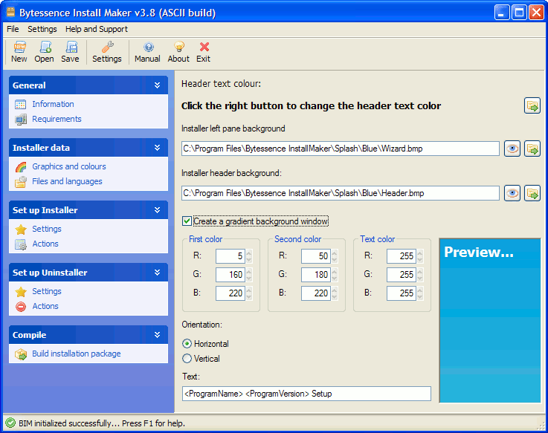Click Second color B value field
This screenshot has height=433, width=548.
[x=316, y=293]
